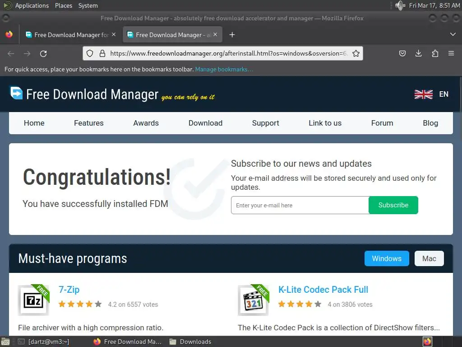Switch to the Downloads folder taskbar item
The height and width of the screenshot is (347, 462).
click(x=191, y=342)
